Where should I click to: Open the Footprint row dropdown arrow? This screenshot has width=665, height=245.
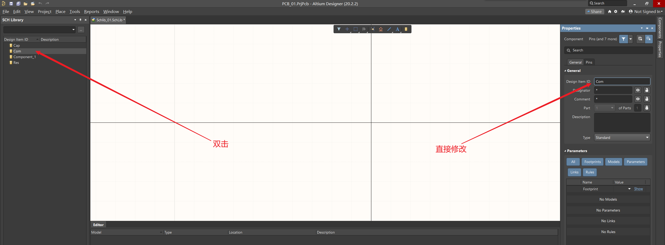point(629,189)
